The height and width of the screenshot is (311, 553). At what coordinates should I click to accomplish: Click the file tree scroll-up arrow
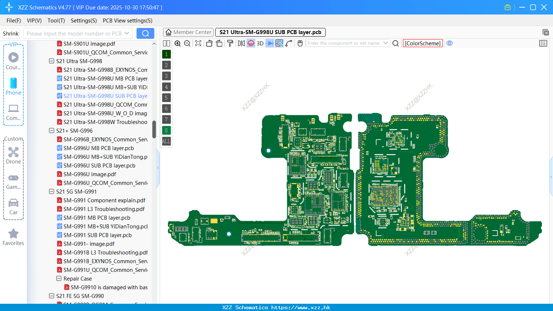tap(154, 44)
